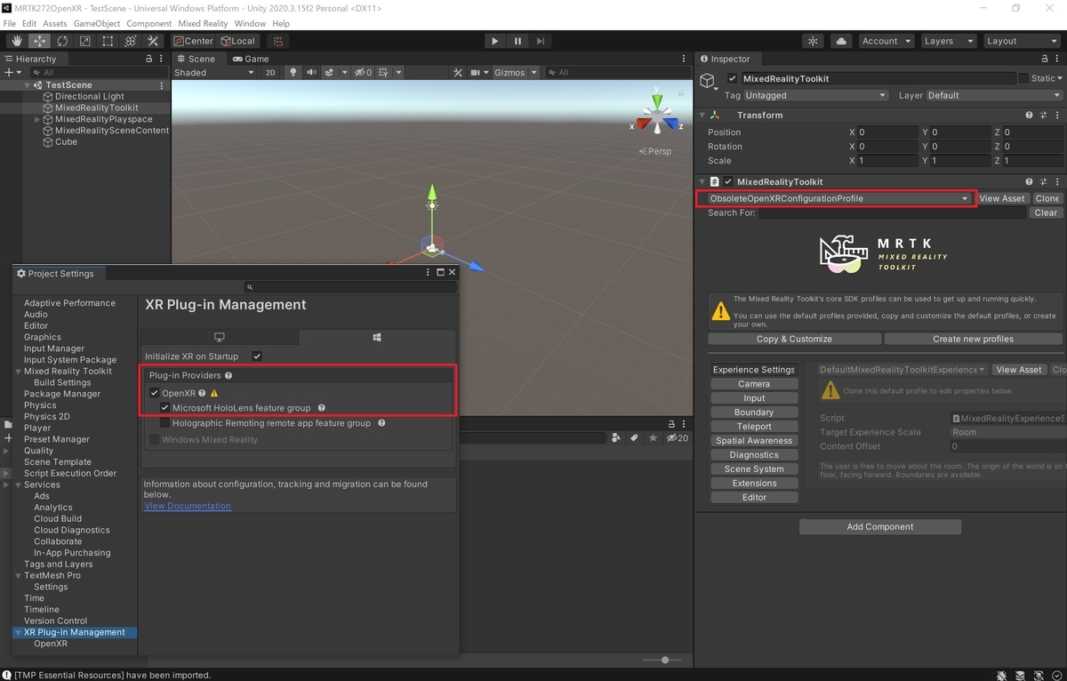Step one frame forward
This screenshot has width=1067, height=681.
point(541,41)
